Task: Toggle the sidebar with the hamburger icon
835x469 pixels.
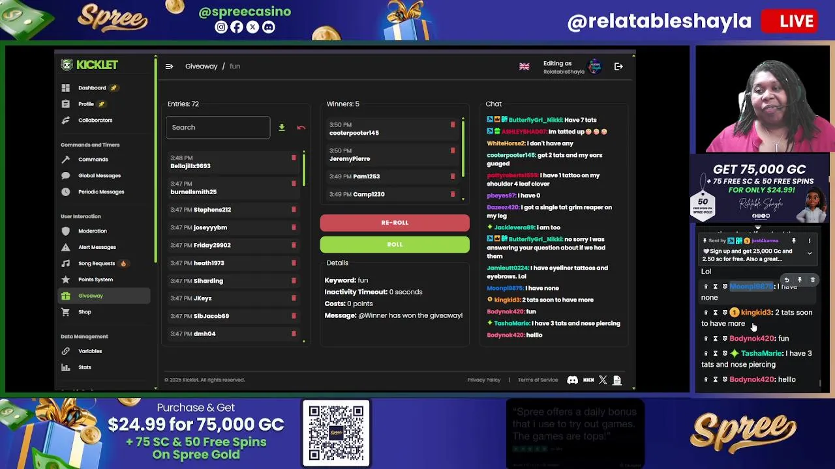Action: point(169,66)
